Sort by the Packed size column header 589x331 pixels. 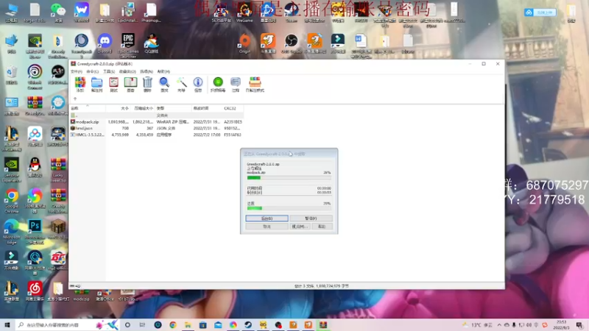[143, 108]
